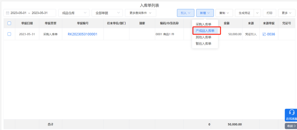297x130 pixels.
Task: Click the calendar icon in the date range field
Action: point(8,13)
